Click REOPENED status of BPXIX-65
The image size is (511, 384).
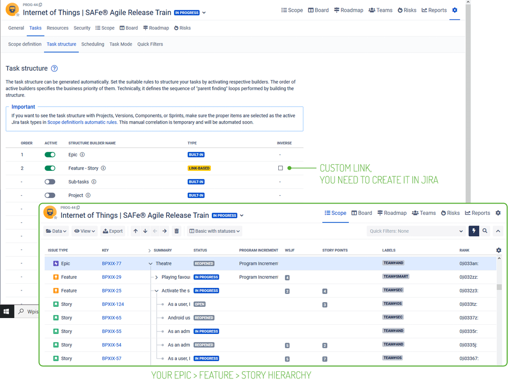(x=204, y=318)
